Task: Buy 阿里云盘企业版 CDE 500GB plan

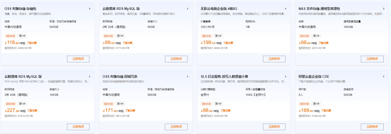Action: pyautogui.click(x=372, y=127)
